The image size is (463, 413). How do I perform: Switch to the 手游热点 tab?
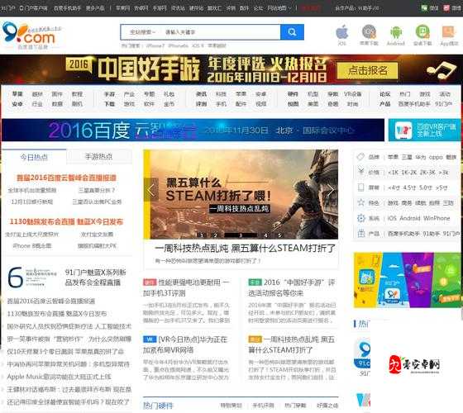click(99, 157)
